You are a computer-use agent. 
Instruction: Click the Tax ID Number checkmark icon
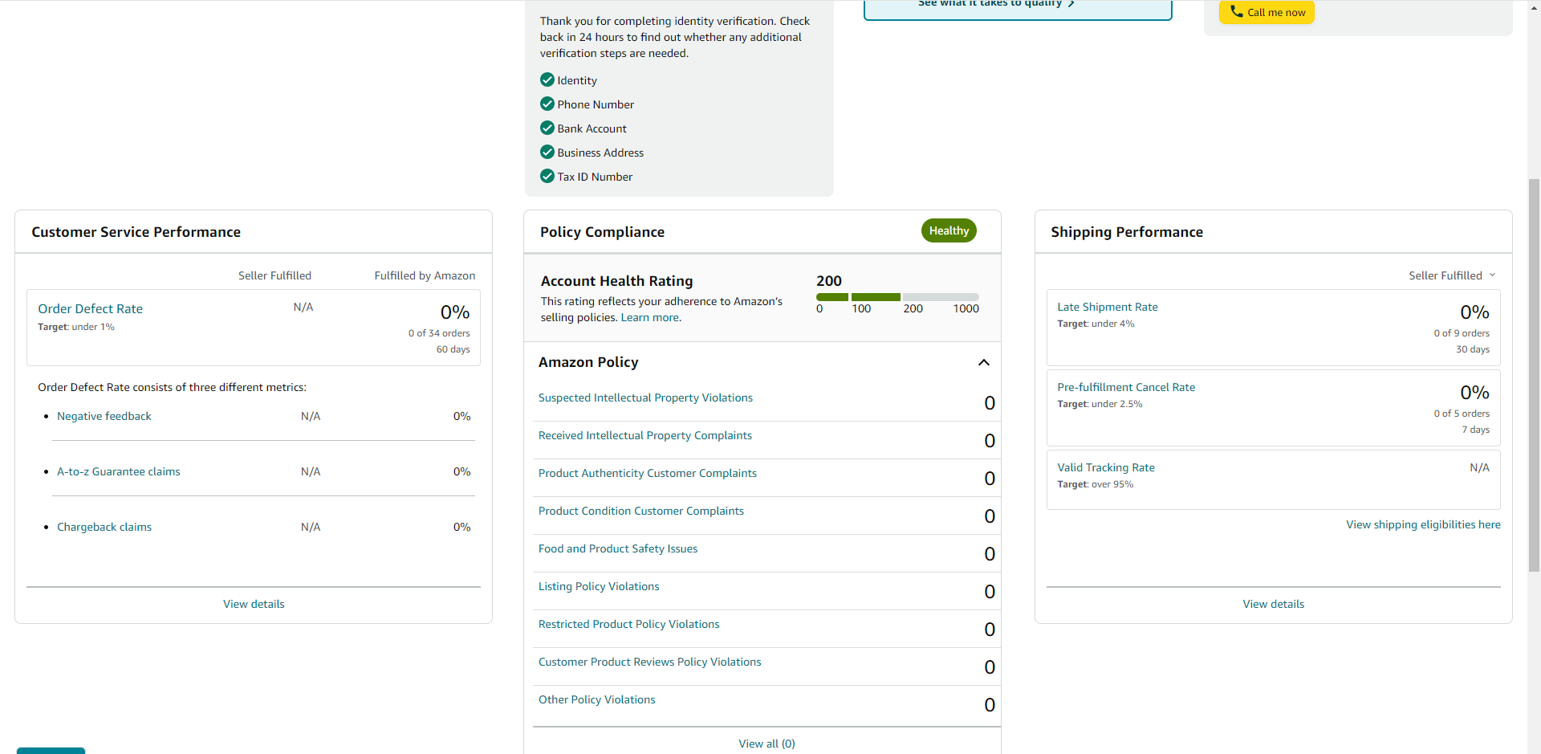(x=547, y=176)
